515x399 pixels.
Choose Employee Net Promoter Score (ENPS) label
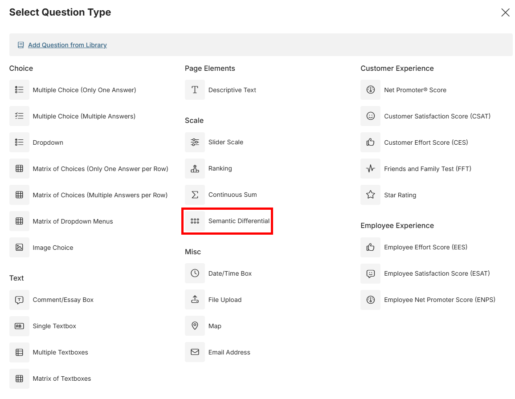point(440,300)
